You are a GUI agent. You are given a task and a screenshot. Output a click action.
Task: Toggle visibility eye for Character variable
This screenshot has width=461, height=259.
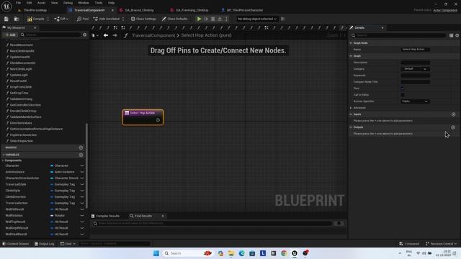(82, 165)
